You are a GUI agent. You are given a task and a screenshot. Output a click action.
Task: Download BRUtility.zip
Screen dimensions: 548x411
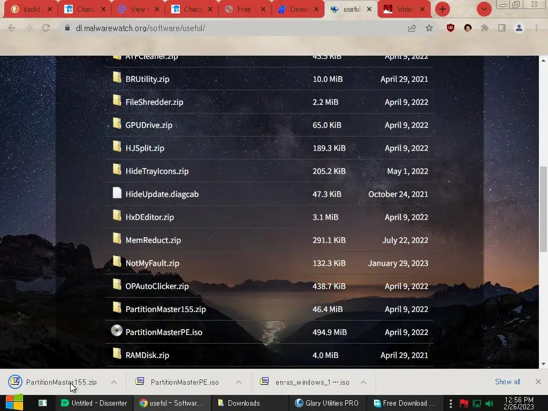(x=147, y=79)
